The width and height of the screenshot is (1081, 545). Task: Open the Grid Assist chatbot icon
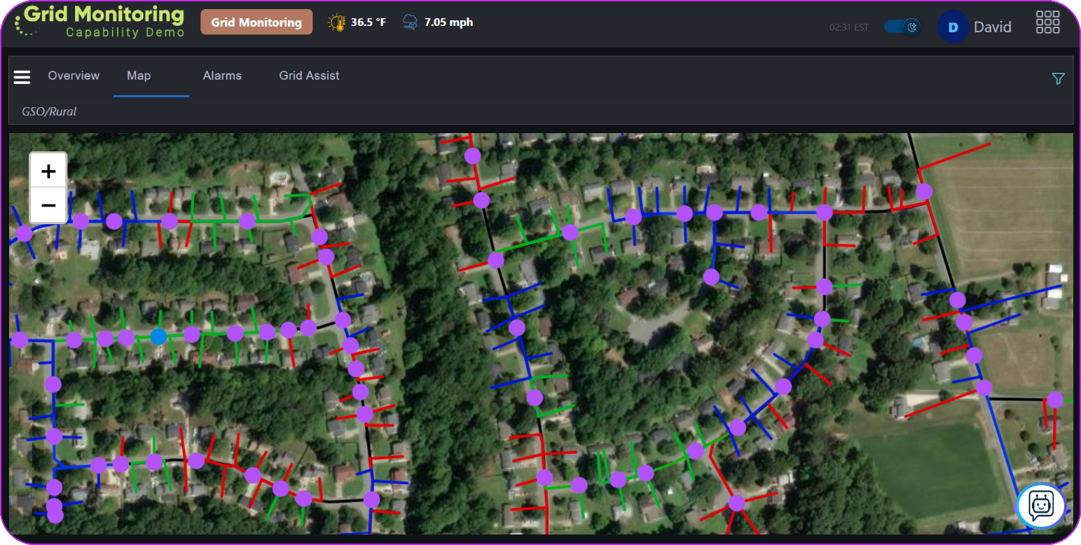pos(1040,506)
